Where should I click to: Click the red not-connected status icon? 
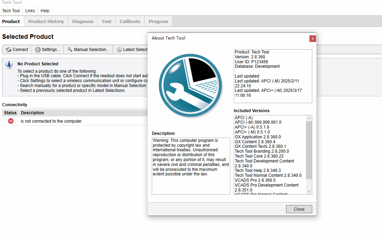[x=10, y=121]
